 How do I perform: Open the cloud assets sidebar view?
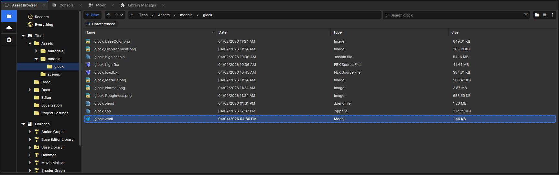pos(9,28)
